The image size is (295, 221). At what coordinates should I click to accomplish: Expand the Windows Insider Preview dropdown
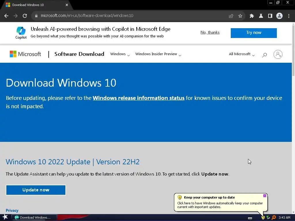[x=158, y=54]
